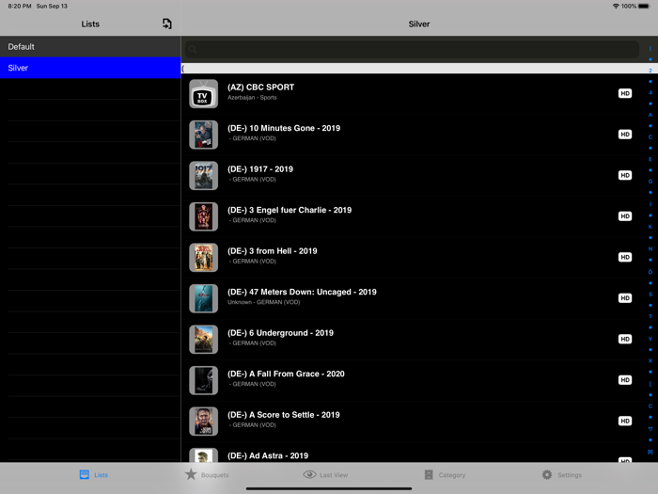The image size is (658, 494).
Task: Tap the Azerbaijan - Sports subtitle
Action: [x=252, y=98]
